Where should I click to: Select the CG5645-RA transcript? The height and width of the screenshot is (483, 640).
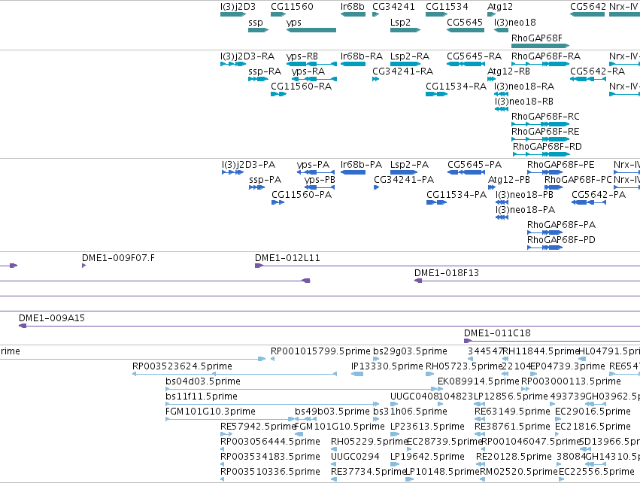click(466, 64)
